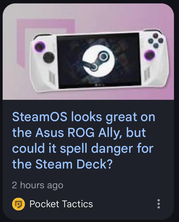The width and height of the screenshot is (179, 222).
Task: Click the right speaker grille on the handheld
Action: click(x=146, y=75)
